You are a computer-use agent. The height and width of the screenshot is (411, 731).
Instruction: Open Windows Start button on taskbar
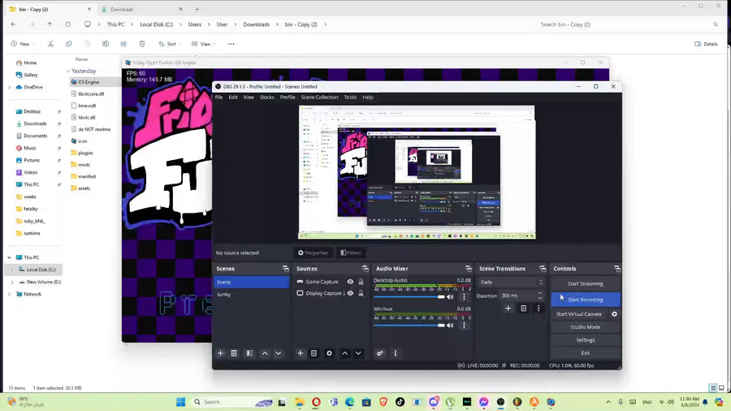click(x=181, y=402)
